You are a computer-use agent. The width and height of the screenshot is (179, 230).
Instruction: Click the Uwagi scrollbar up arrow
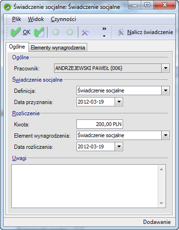point(161,169)
